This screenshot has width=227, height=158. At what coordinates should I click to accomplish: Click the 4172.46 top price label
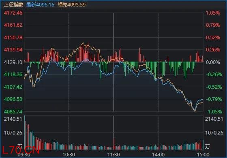click(x=13, y=13)
